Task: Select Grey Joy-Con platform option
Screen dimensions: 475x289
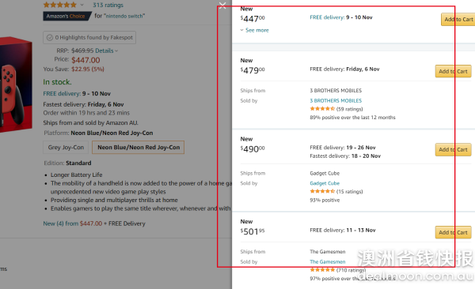Action: pyautogui.click(x=66, y=147)
